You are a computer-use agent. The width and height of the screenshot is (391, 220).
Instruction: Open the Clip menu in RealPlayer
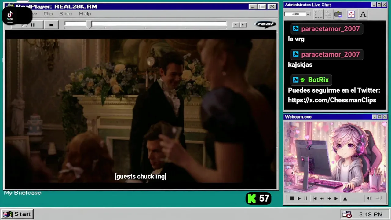pyautogui.click(x=48, y=14)
